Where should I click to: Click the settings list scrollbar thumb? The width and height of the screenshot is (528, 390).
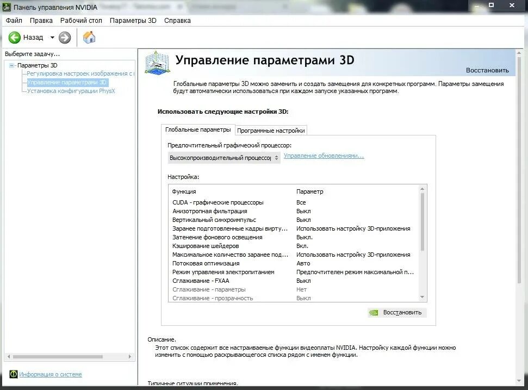[x=423, y=222]
